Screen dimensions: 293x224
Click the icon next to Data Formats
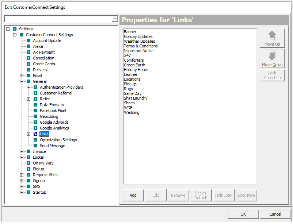pos(35,105)
